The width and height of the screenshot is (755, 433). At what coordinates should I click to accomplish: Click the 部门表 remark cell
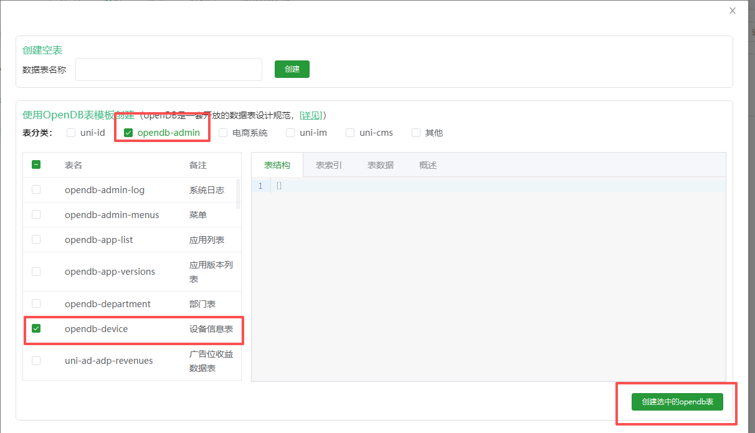click(202, 304)
